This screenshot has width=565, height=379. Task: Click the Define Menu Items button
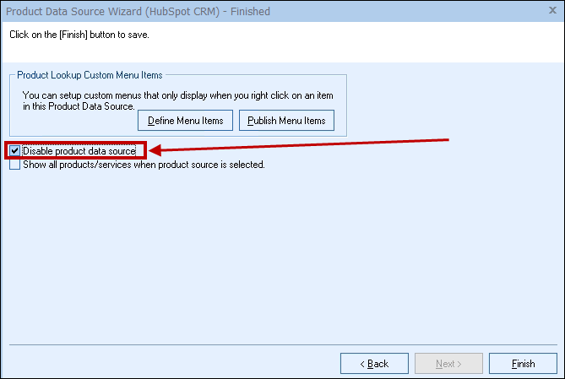click(x=185, y=121)
